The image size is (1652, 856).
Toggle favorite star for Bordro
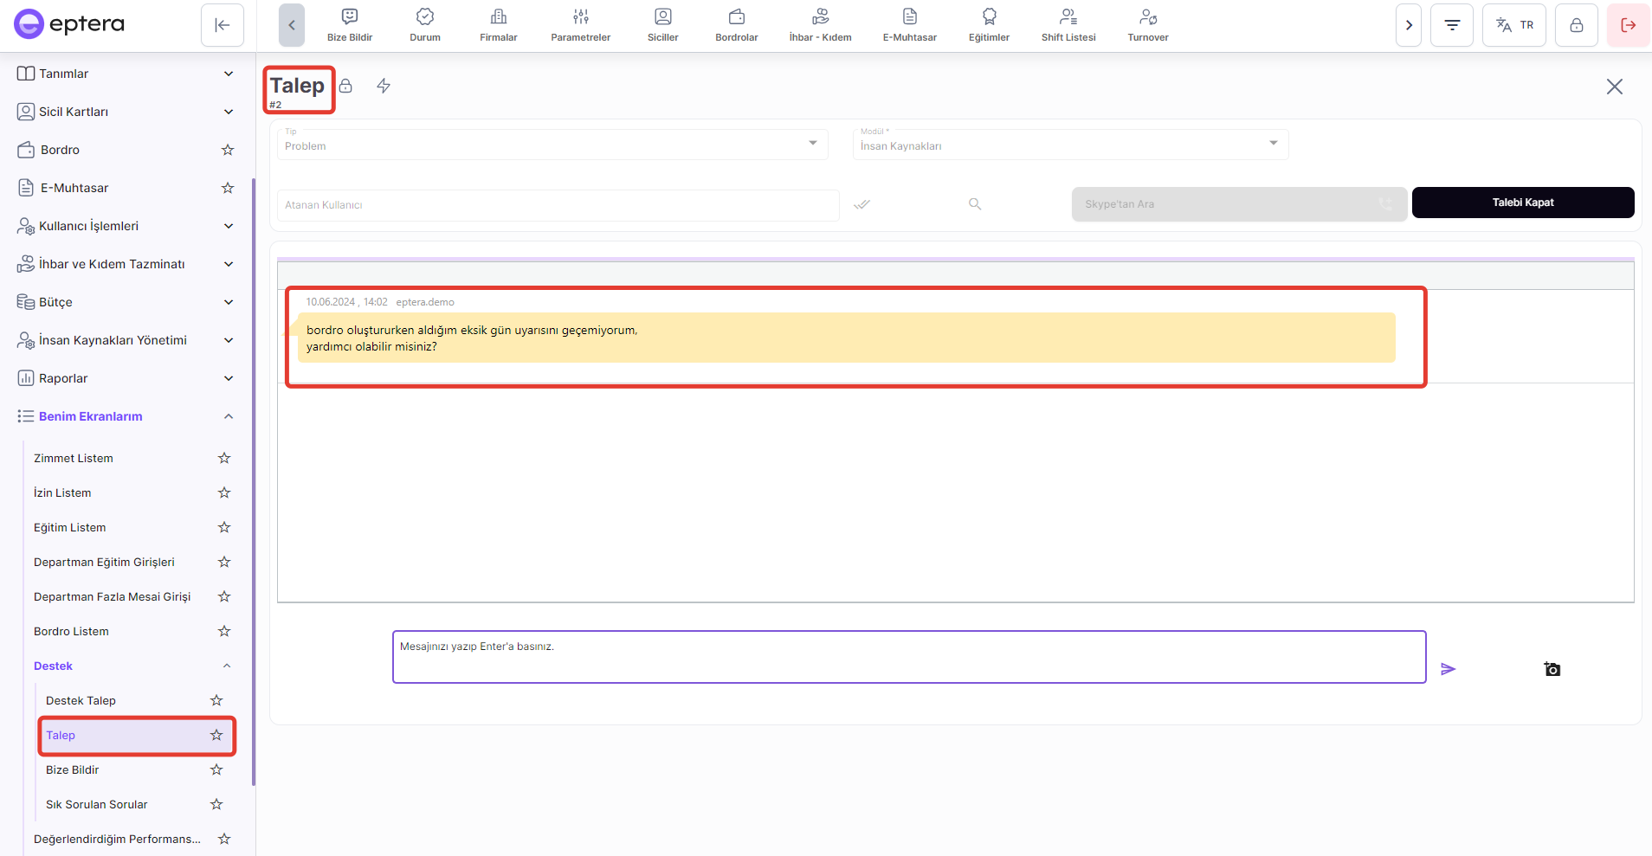[228, 150]
